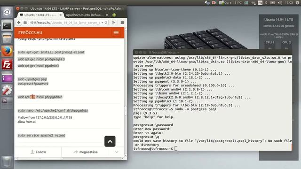Toggle the ITFROCCS.HU site menu

click(116, 32)
